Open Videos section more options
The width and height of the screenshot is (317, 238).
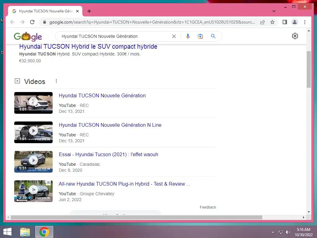pos(56,81)
